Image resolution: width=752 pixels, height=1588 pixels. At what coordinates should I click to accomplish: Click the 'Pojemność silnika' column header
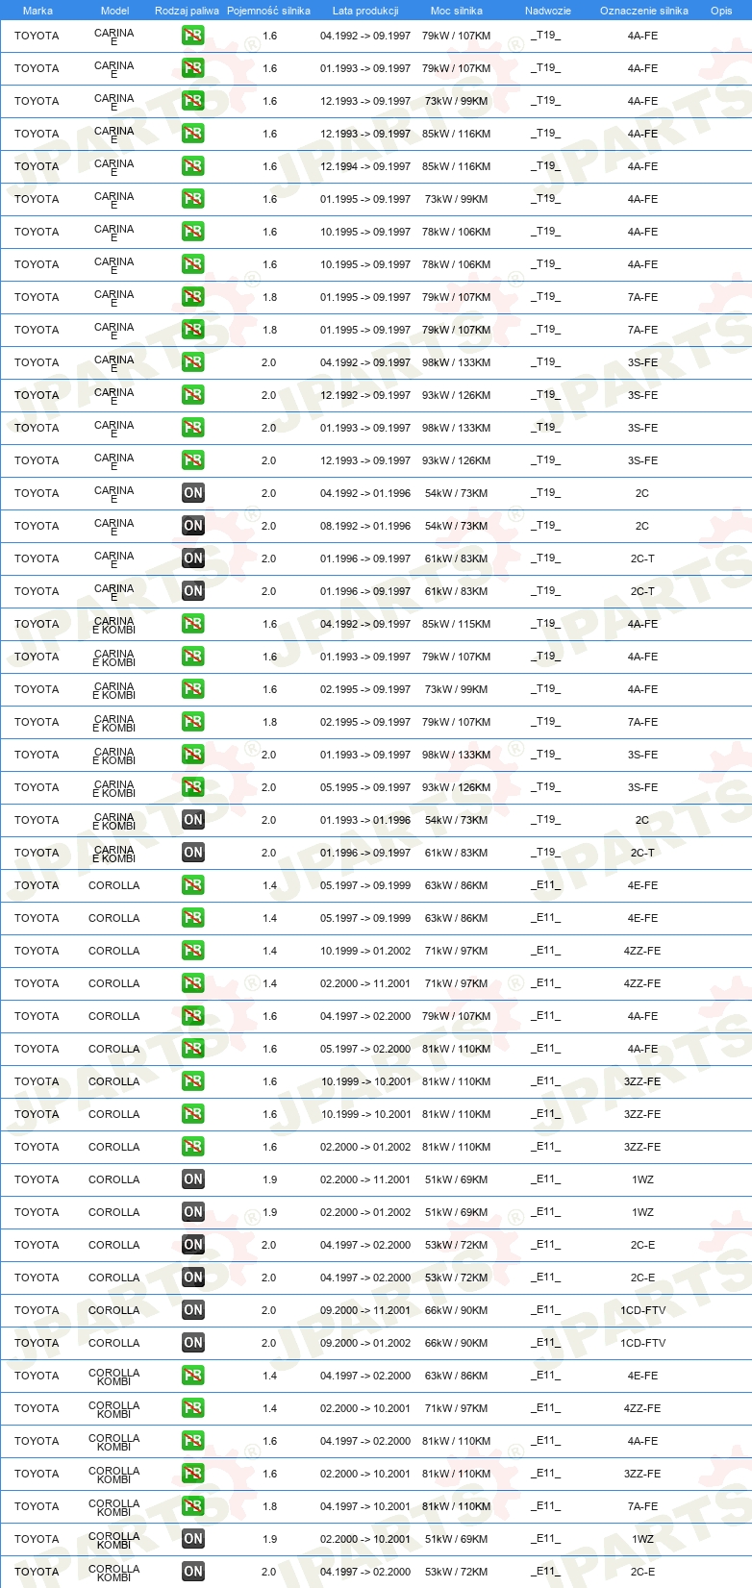(268, 11)
